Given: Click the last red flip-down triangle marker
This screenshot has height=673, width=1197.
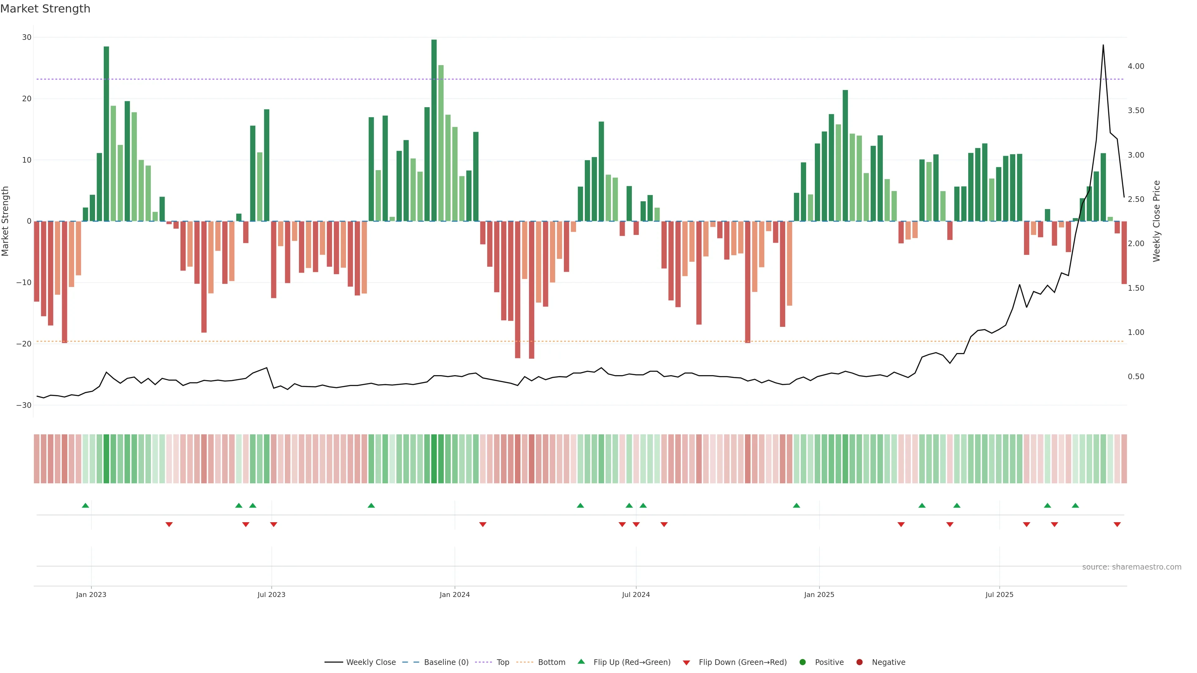Looking at the screenshot, I should click(x=1117, y=524).
